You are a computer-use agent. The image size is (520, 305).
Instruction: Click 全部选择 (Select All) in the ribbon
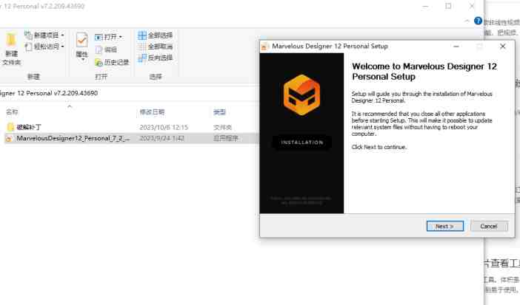[155, 35]
